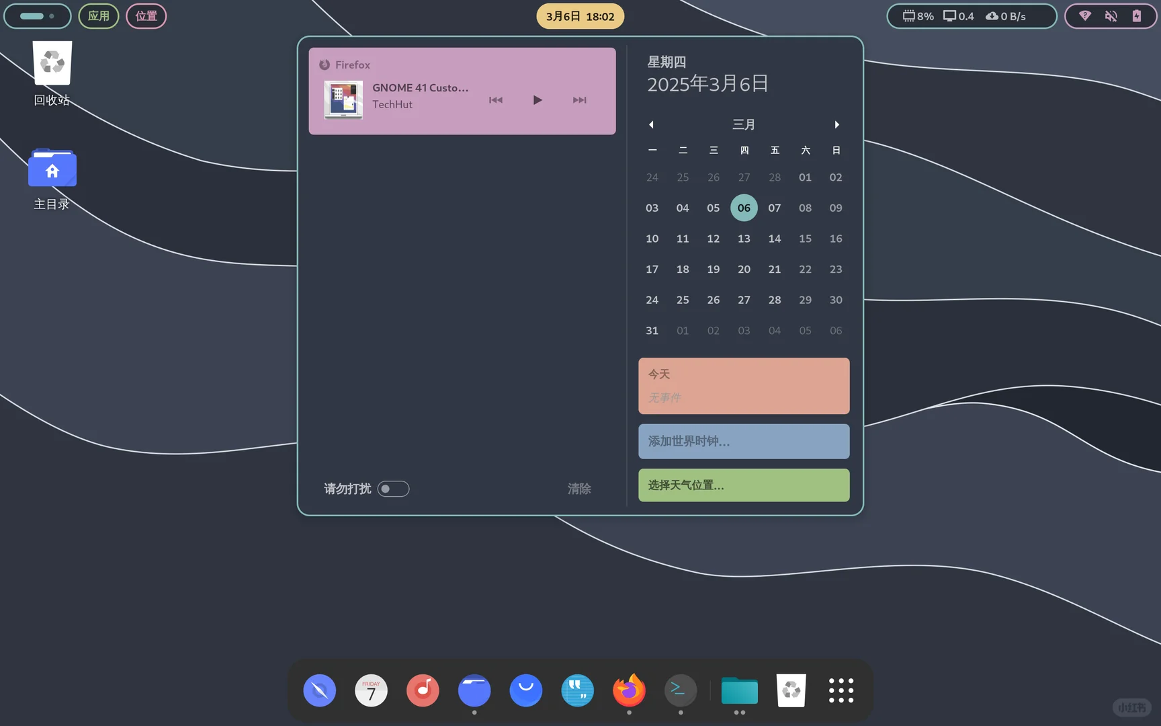Image resolution: width=1161 pixels, height=726 pixels.
Task: Click the 星期四 weekday label
Action: 666,62
